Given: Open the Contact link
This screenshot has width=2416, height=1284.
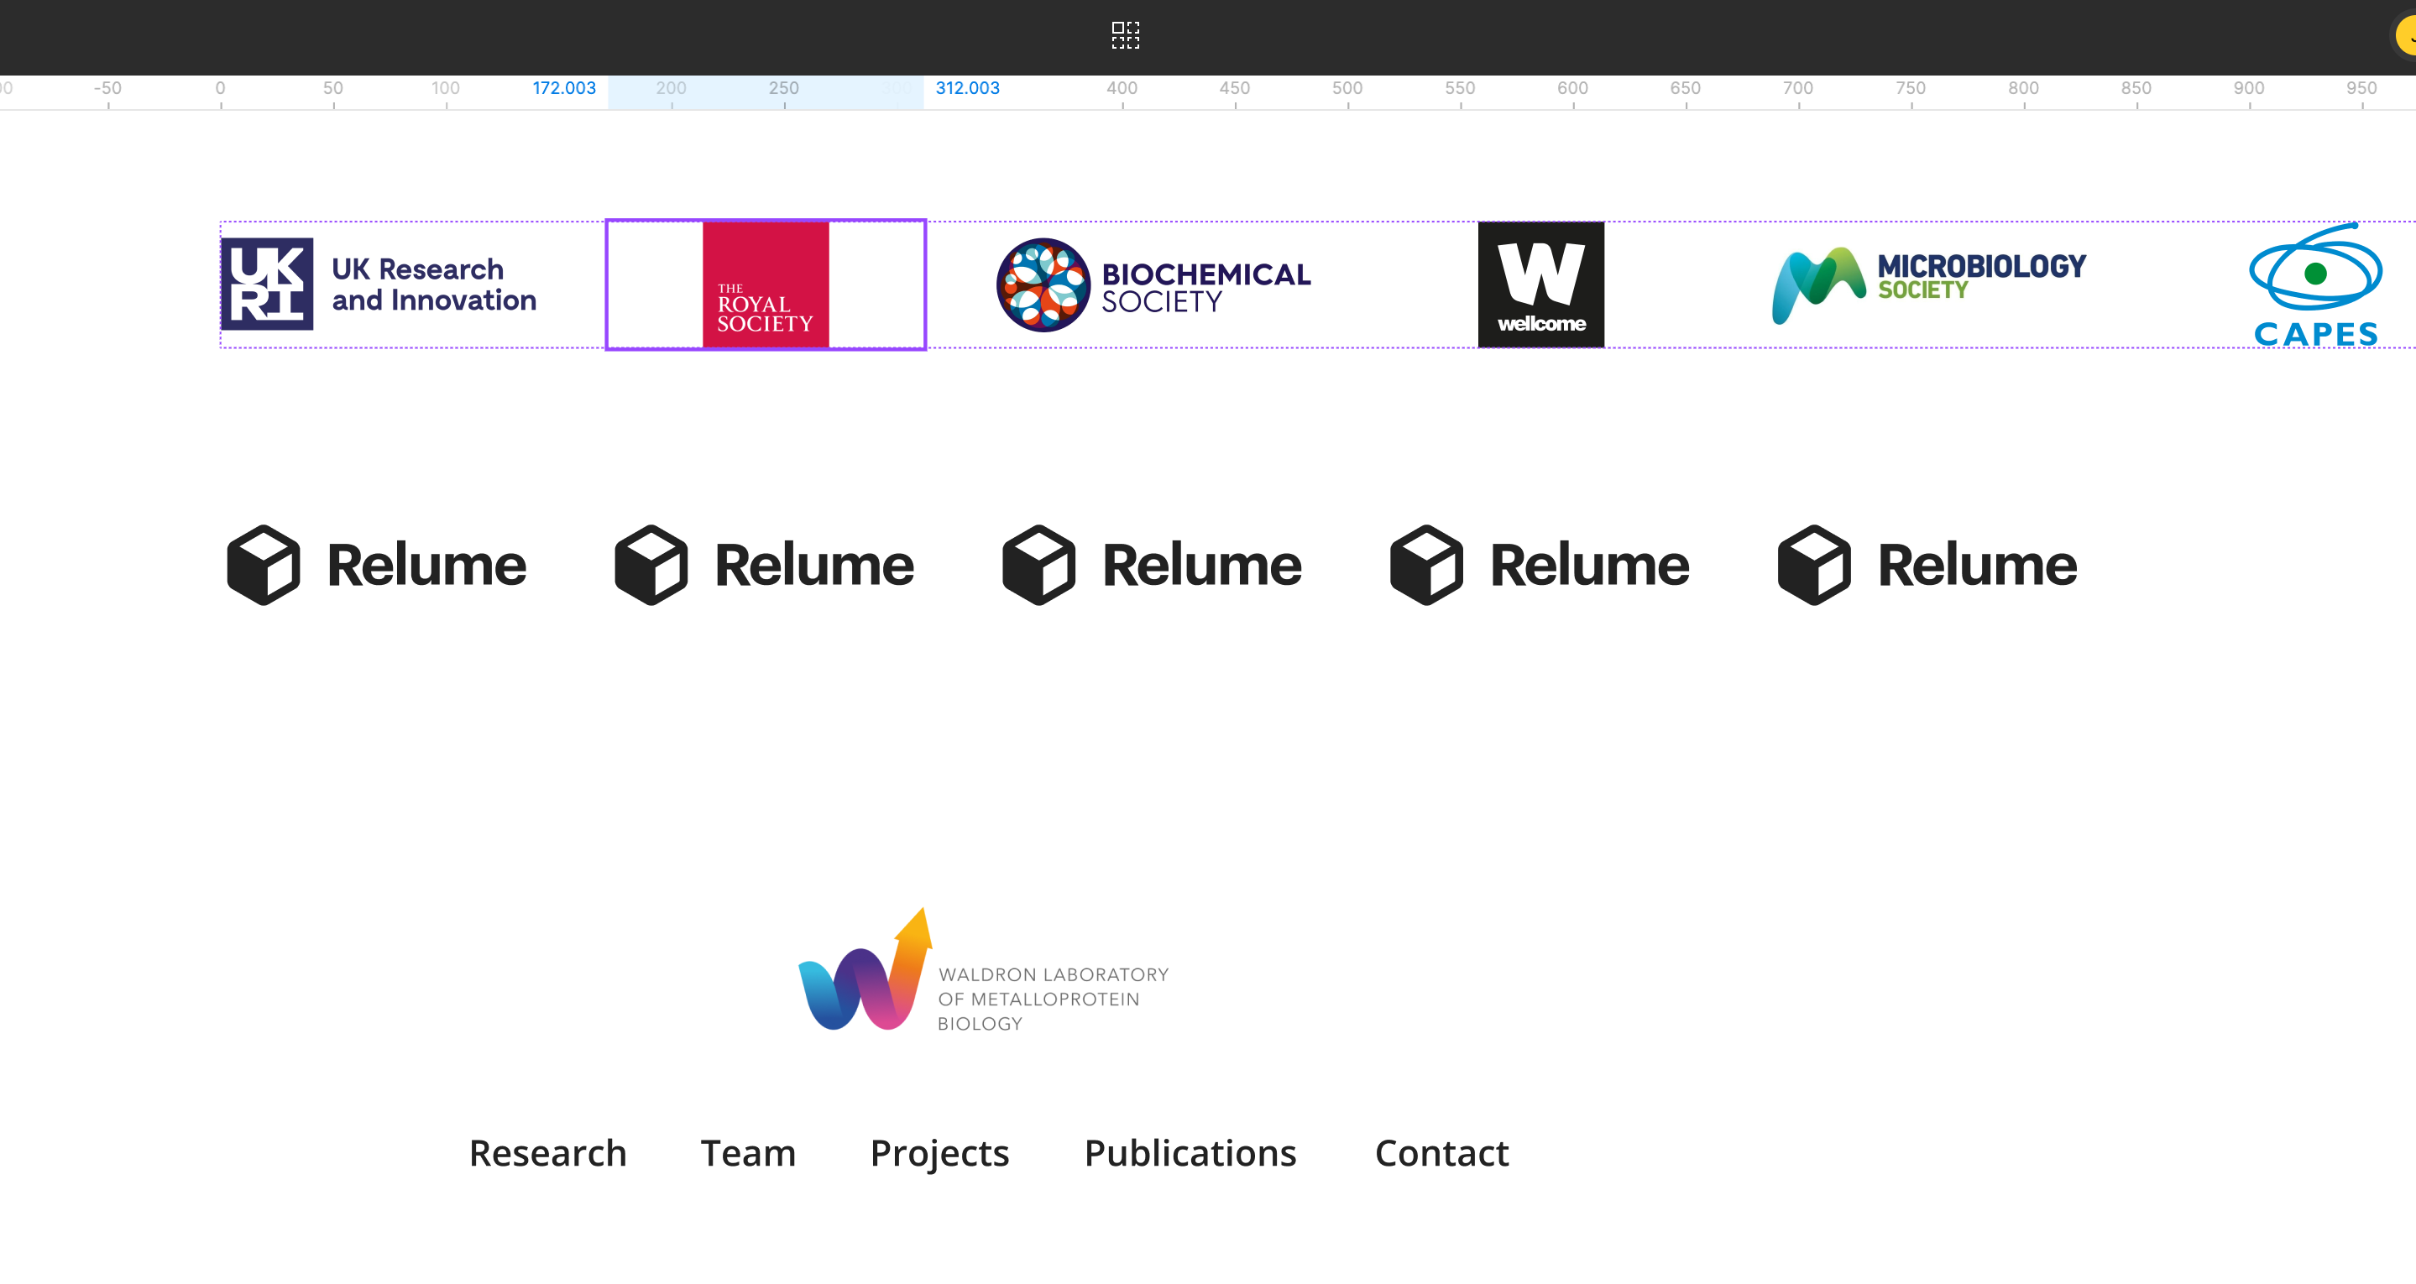Looking at the screenshot, I should 1441,1153.
